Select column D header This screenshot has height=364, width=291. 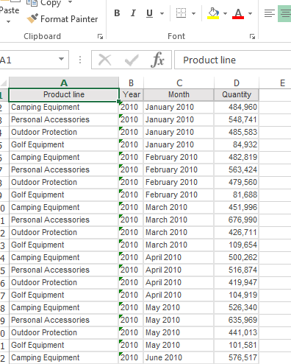coord(237,83)
